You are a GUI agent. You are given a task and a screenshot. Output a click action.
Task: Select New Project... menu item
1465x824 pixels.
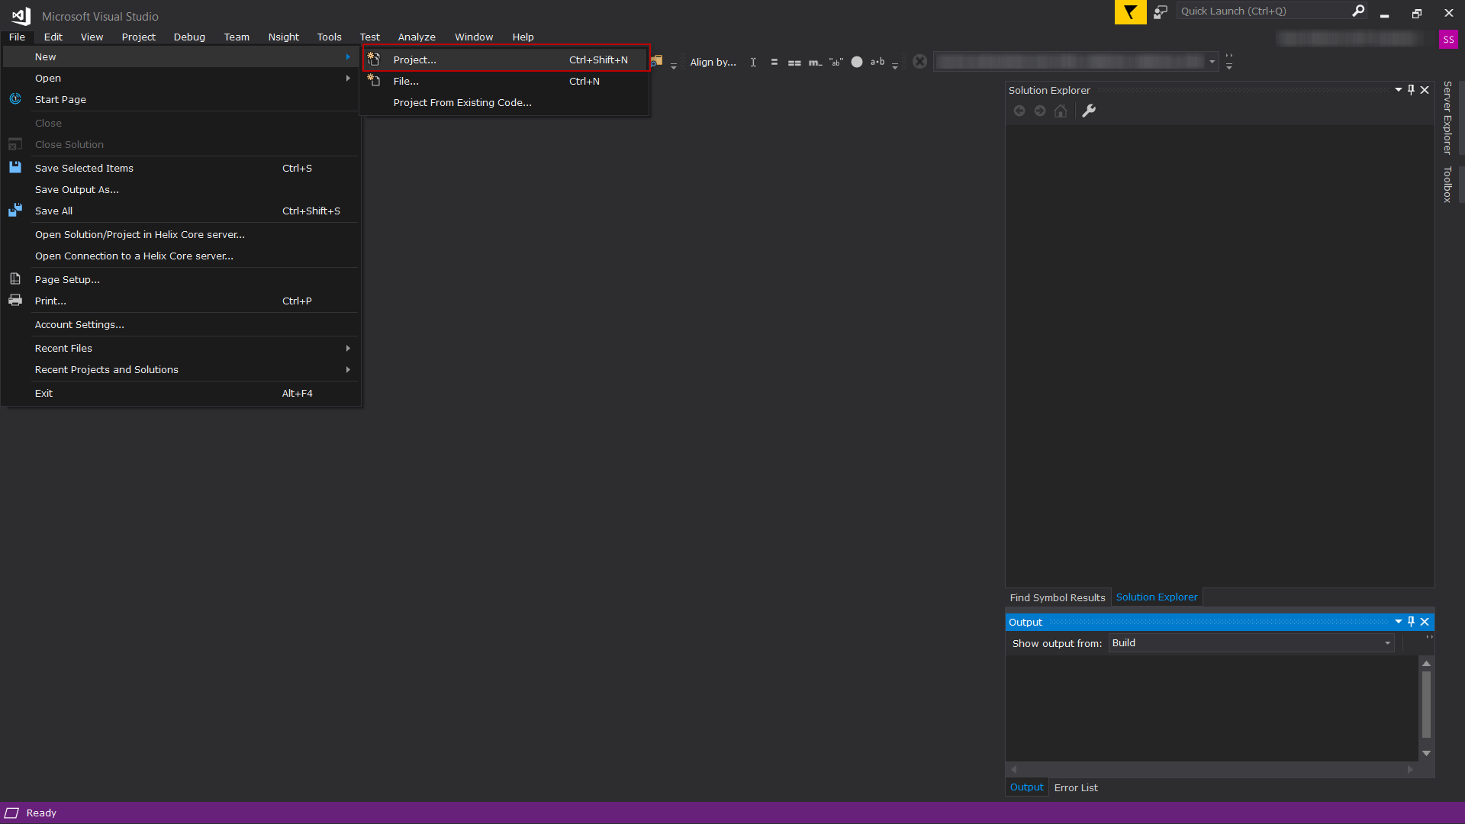tap(506, 60)
